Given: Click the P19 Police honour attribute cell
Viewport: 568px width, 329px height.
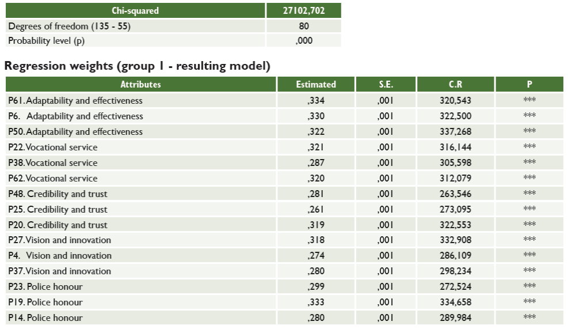Looking at the screenshot, I should [45, 302].
